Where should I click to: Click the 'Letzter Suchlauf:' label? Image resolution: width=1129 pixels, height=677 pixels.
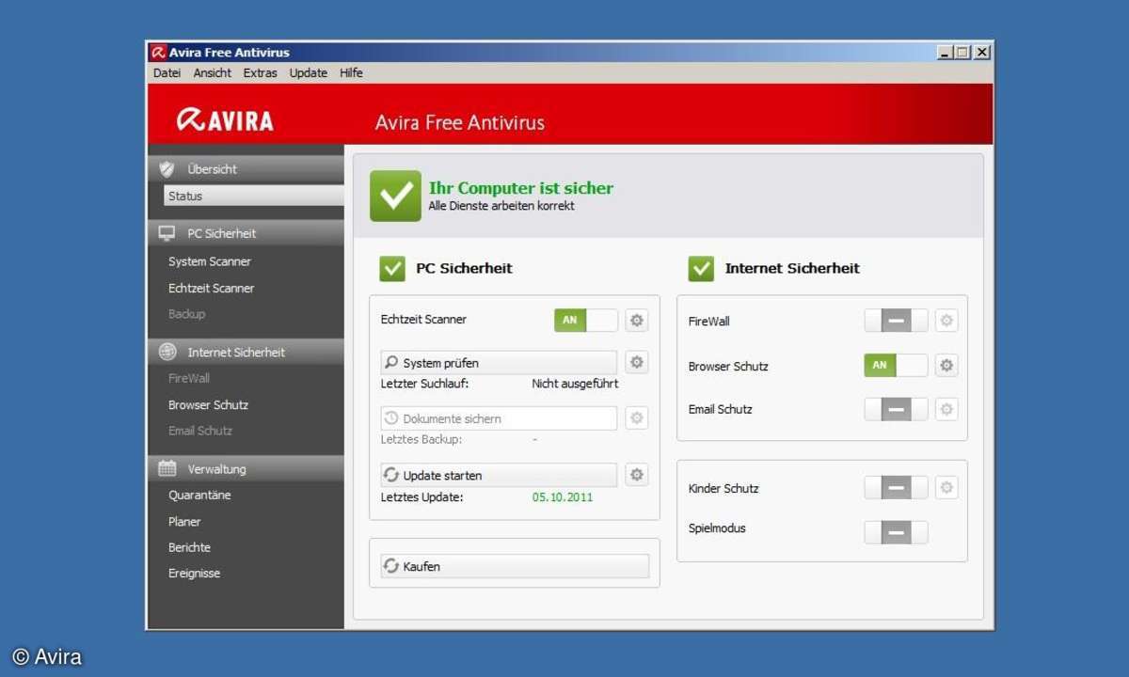point(424,384)
